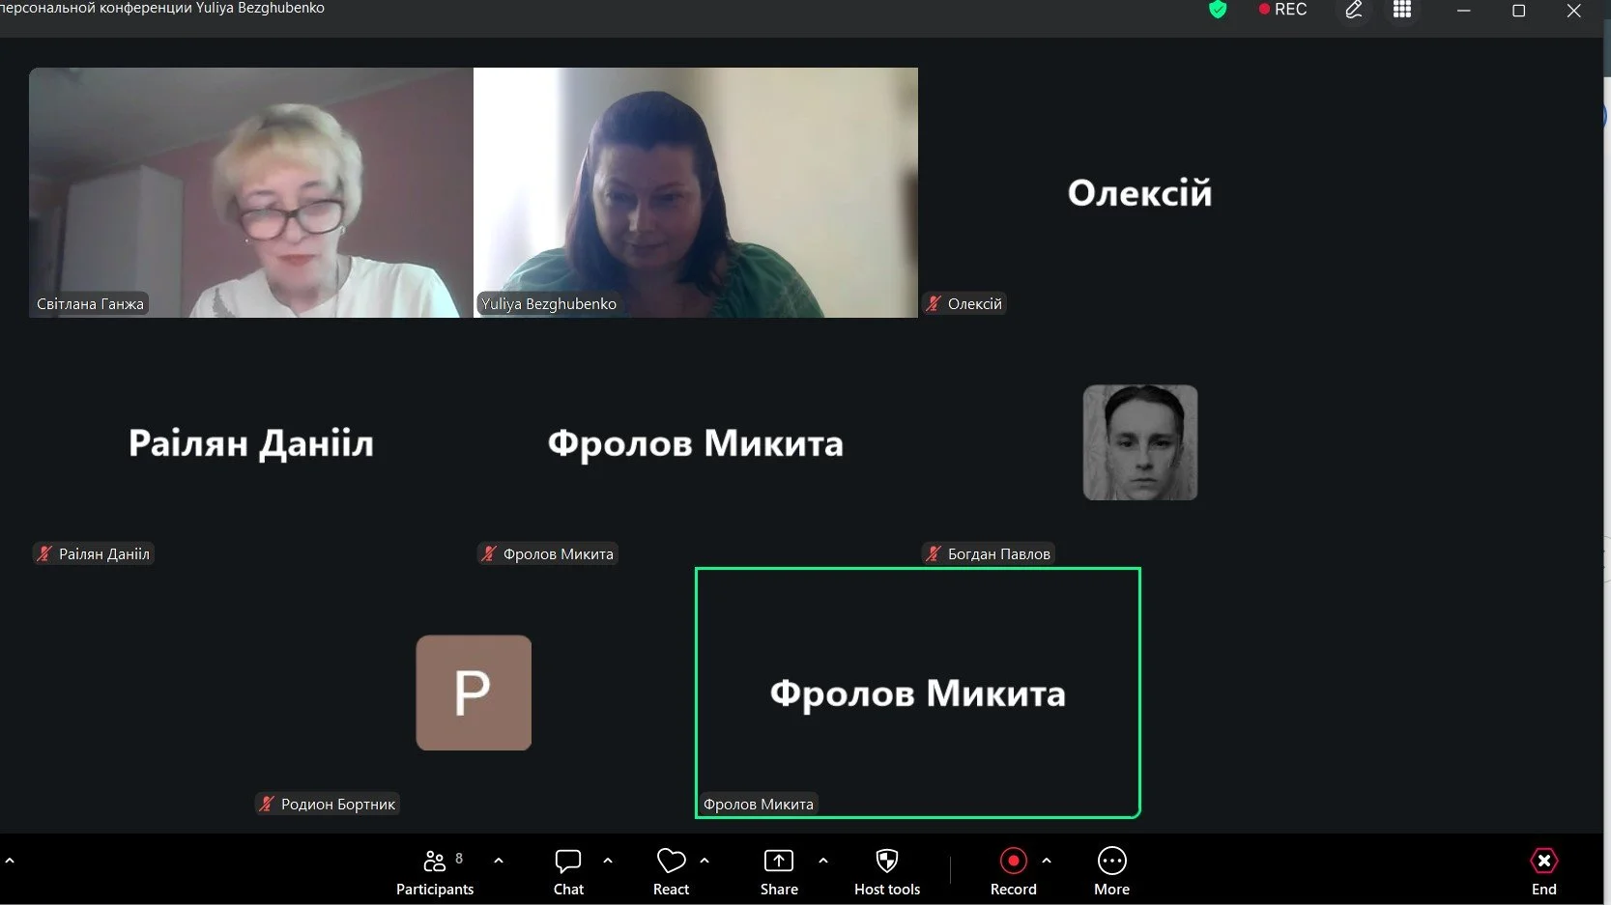Screen dimensions: 1611x905
Task: Click the green encryption shield icon
Action: (1218, 10)
